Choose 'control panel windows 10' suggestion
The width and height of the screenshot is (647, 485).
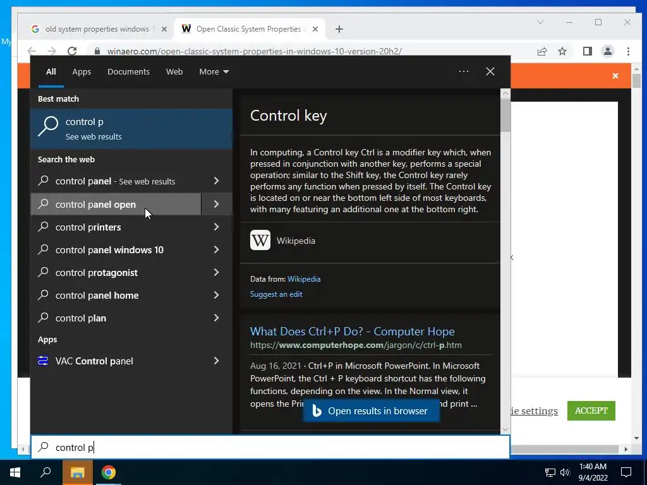point(116,249)
